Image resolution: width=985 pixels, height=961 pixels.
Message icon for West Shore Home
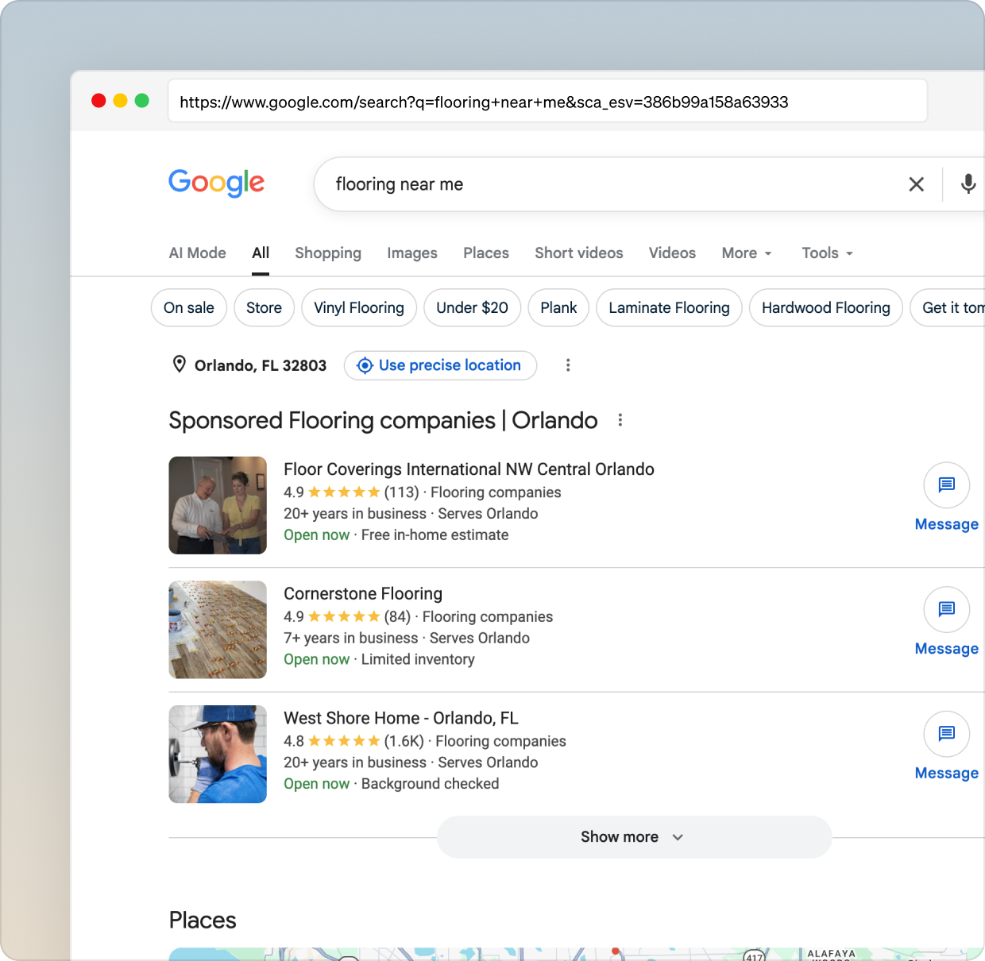pos(947,733)
